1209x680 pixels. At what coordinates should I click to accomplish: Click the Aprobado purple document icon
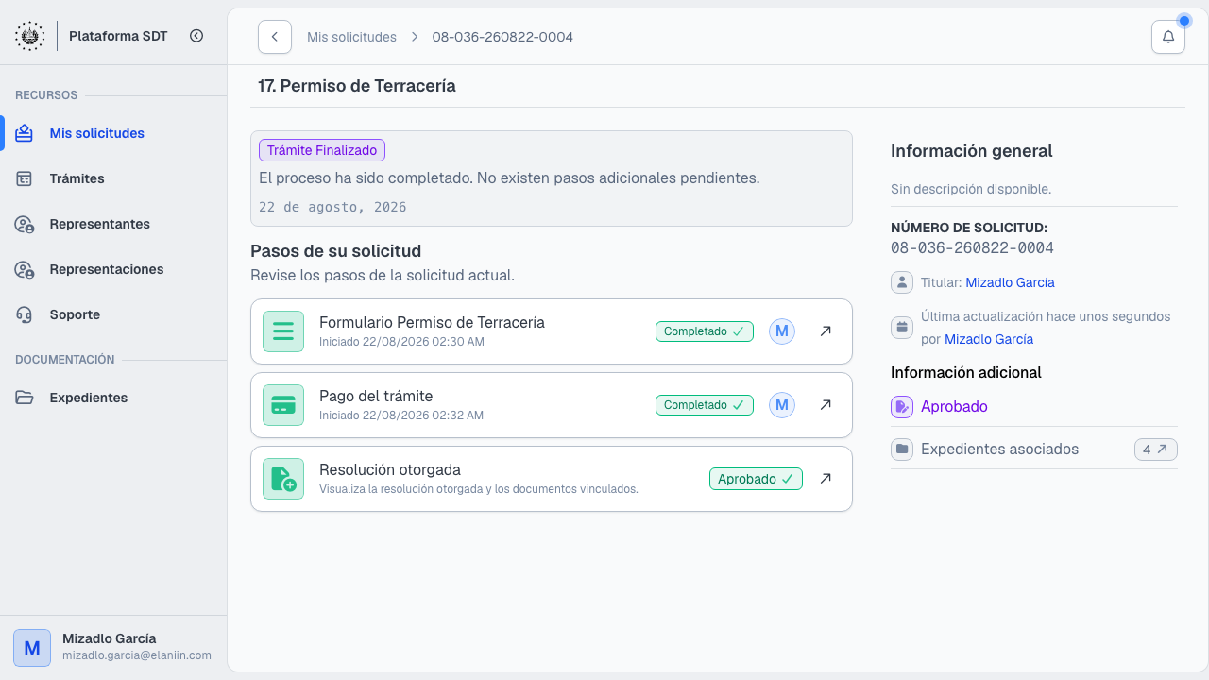point(902,407)
